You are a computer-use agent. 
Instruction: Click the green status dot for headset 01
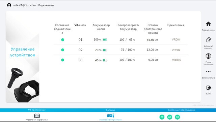click(x=62, y=40)
